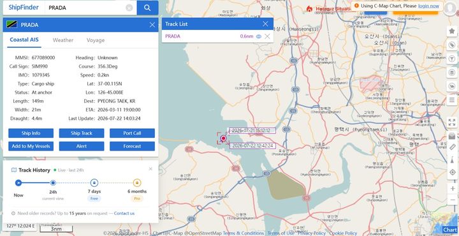Image resolution: width=459 pixels, height=236 pixels.
Task: Open the favorites star icon
Action: 452,31
